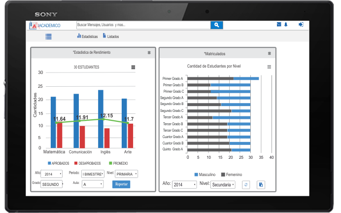This screenshot has width=341, height=213.
Task: Open the Estadísticas menu
Action: point(87,36)
